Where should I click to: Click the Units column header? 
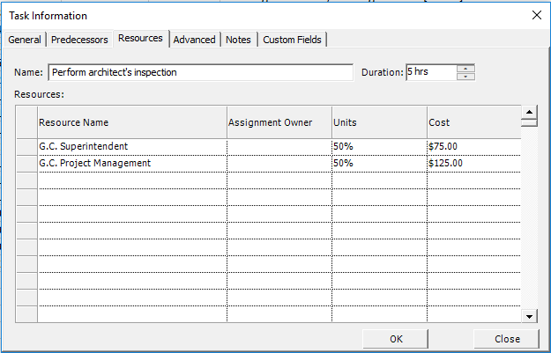click(379, 122)
